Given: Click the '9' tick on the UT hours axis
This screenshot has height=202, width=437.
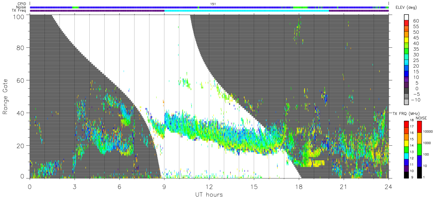Looking at the screenshot, I should [164, 186].
